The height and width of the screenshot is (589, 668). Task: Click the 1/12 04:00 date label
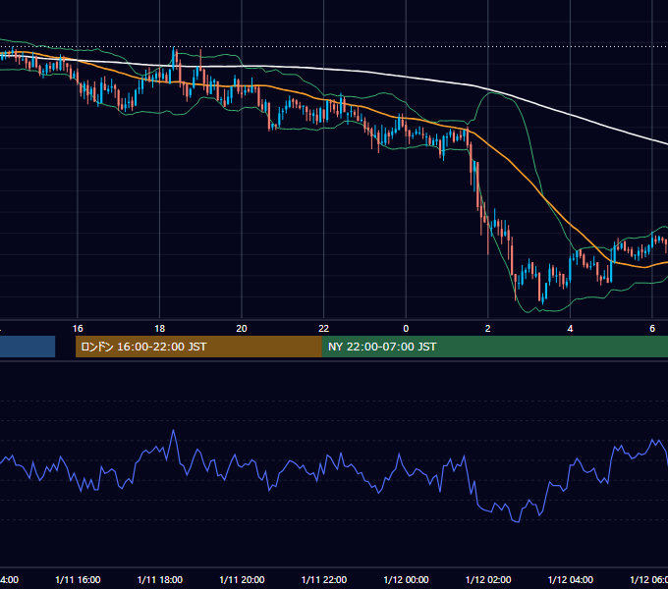click(571, 580)
